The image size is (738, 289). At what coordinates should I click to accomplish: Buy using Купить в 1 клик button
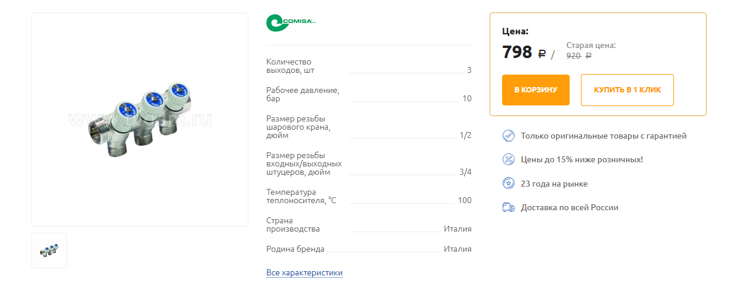627,90
